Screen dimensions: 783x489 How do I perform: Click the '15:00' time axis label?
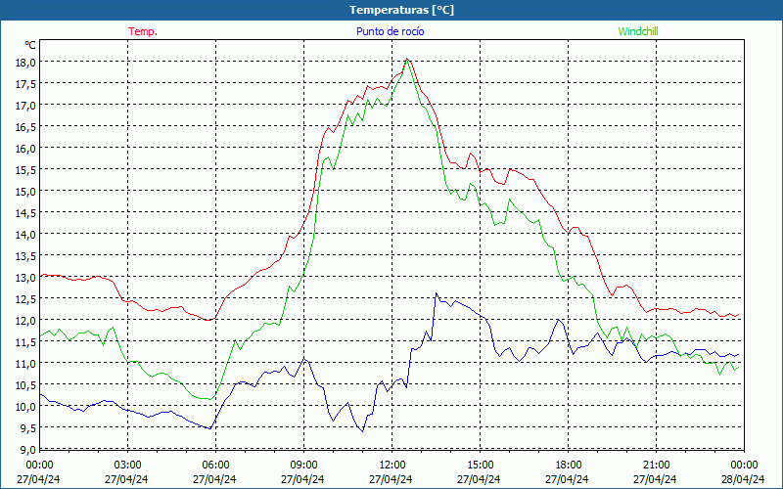(x=481, y=466)
